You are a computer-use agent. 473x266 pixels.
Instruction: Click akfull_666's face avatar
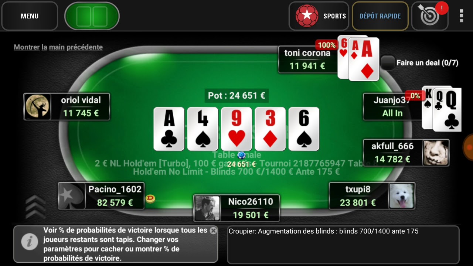click(436, 153)
